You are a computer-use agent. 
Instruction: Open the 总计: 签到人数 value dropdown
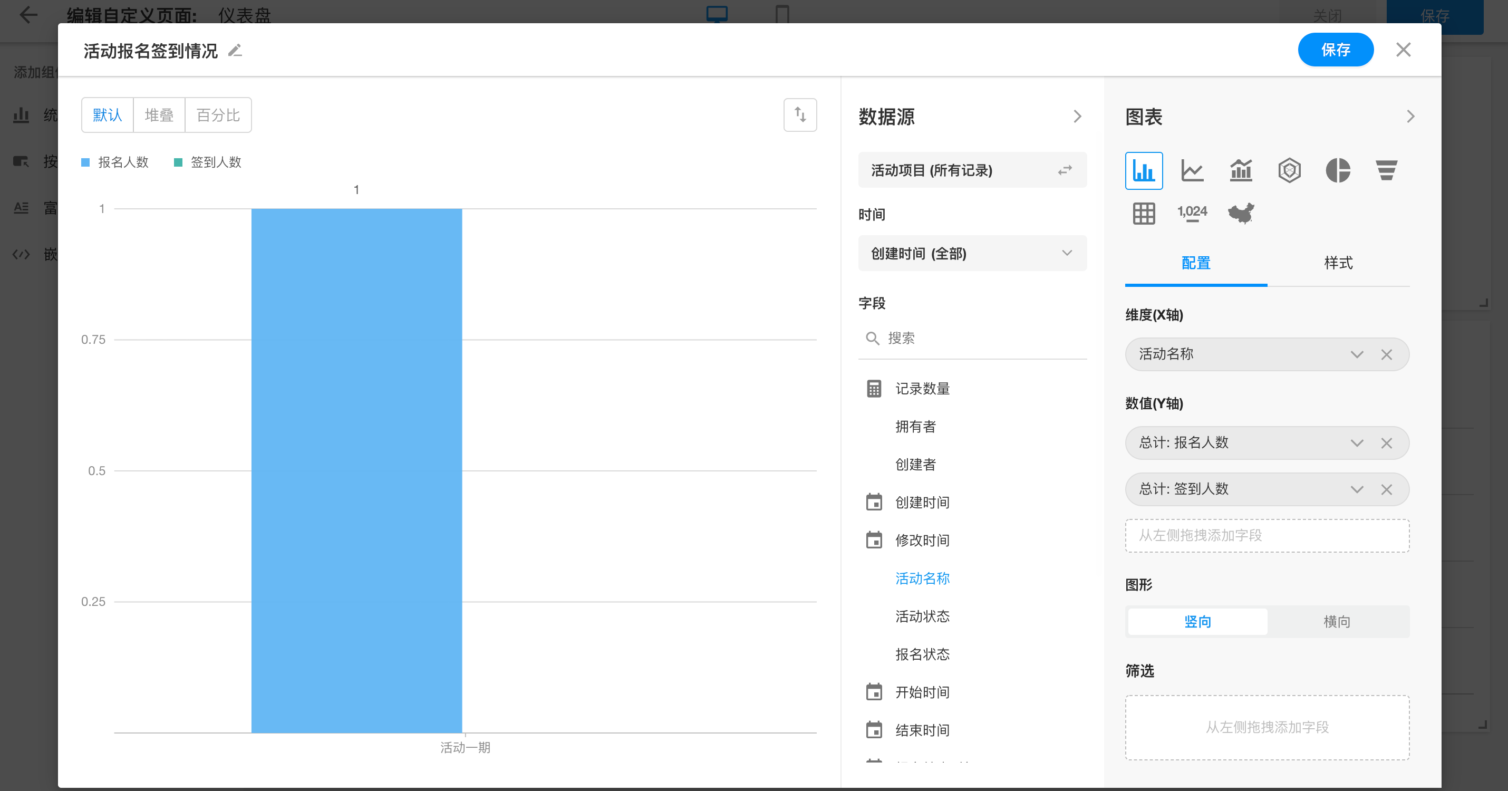point(1356,489)
